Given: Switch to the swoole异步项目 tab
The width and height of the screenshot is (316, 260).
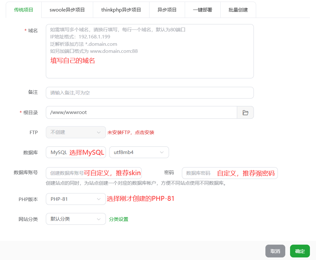Looking at the screenshot, I should (x=67, y=10).
